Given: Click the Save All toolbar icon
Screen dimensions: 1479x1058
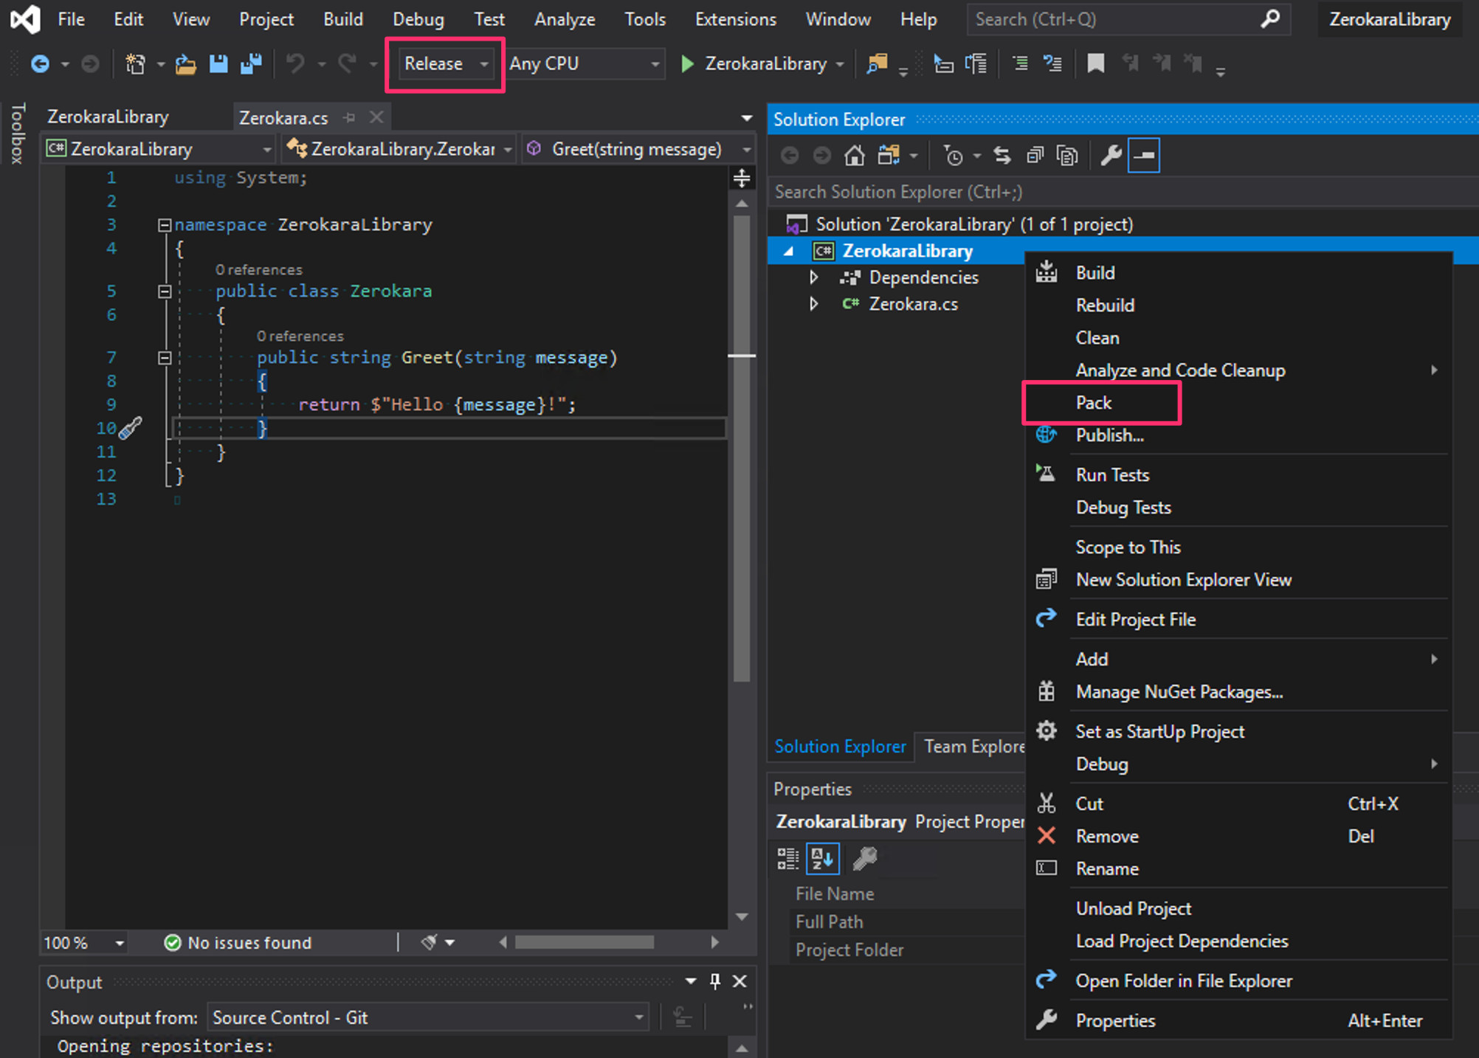Looking at the screenshot, I should pos(252,64).
